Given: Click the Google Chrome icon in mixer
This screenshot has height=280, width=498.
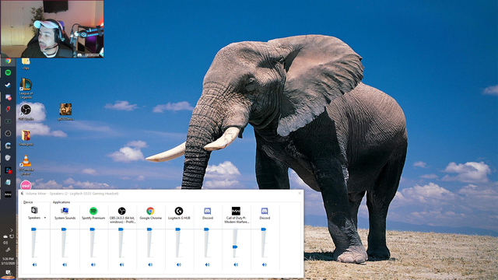Looking at the screenshot, I should (150, 211).
